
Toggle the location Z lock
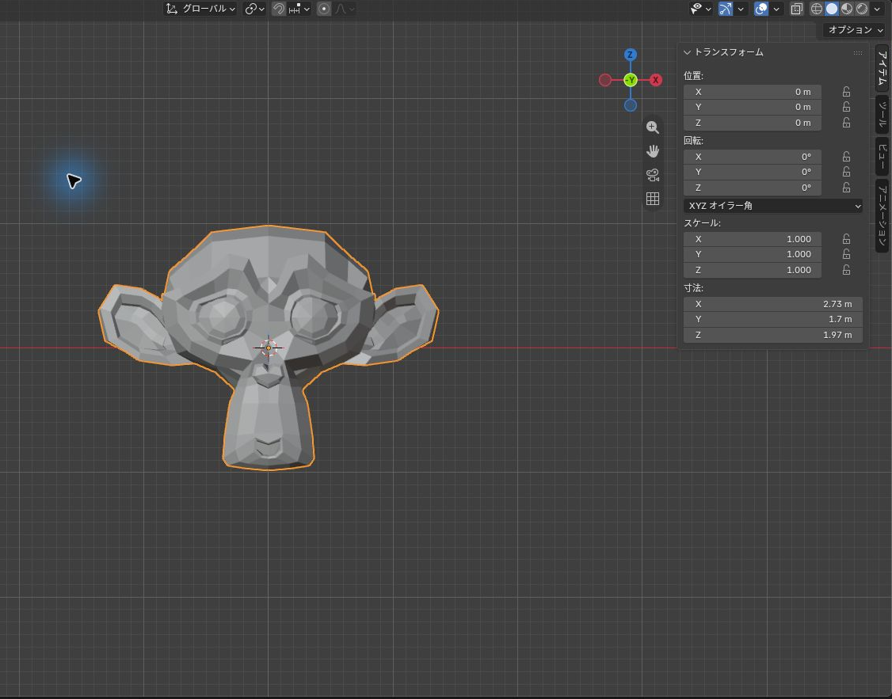[x=847, y=123]
